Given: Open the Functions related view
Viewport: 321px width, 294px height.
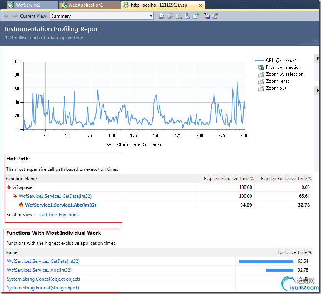Looking at the screenshot, I should tap(69, 215).
